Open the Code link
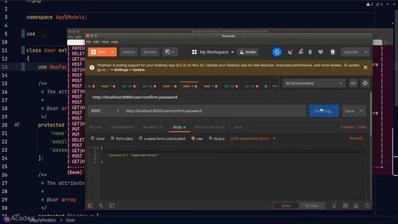 [362, 127]
